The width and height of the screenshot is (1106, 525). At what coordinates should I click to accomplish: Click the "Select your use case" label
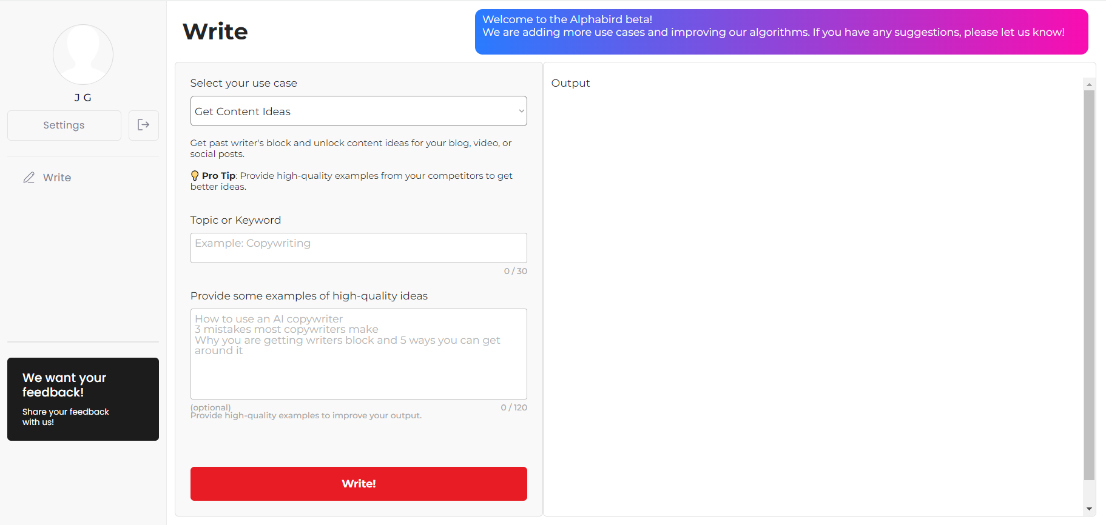(244, 83)
